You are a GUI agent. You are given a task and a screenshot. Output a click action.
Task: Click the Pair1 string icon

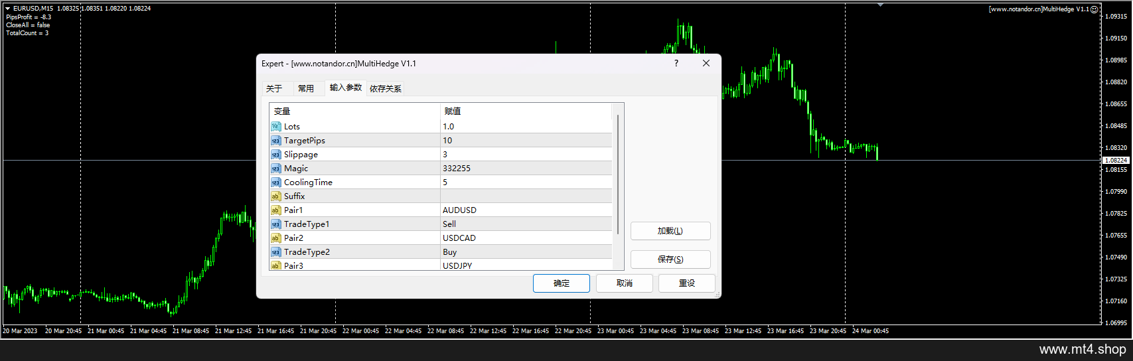(275, 210)
